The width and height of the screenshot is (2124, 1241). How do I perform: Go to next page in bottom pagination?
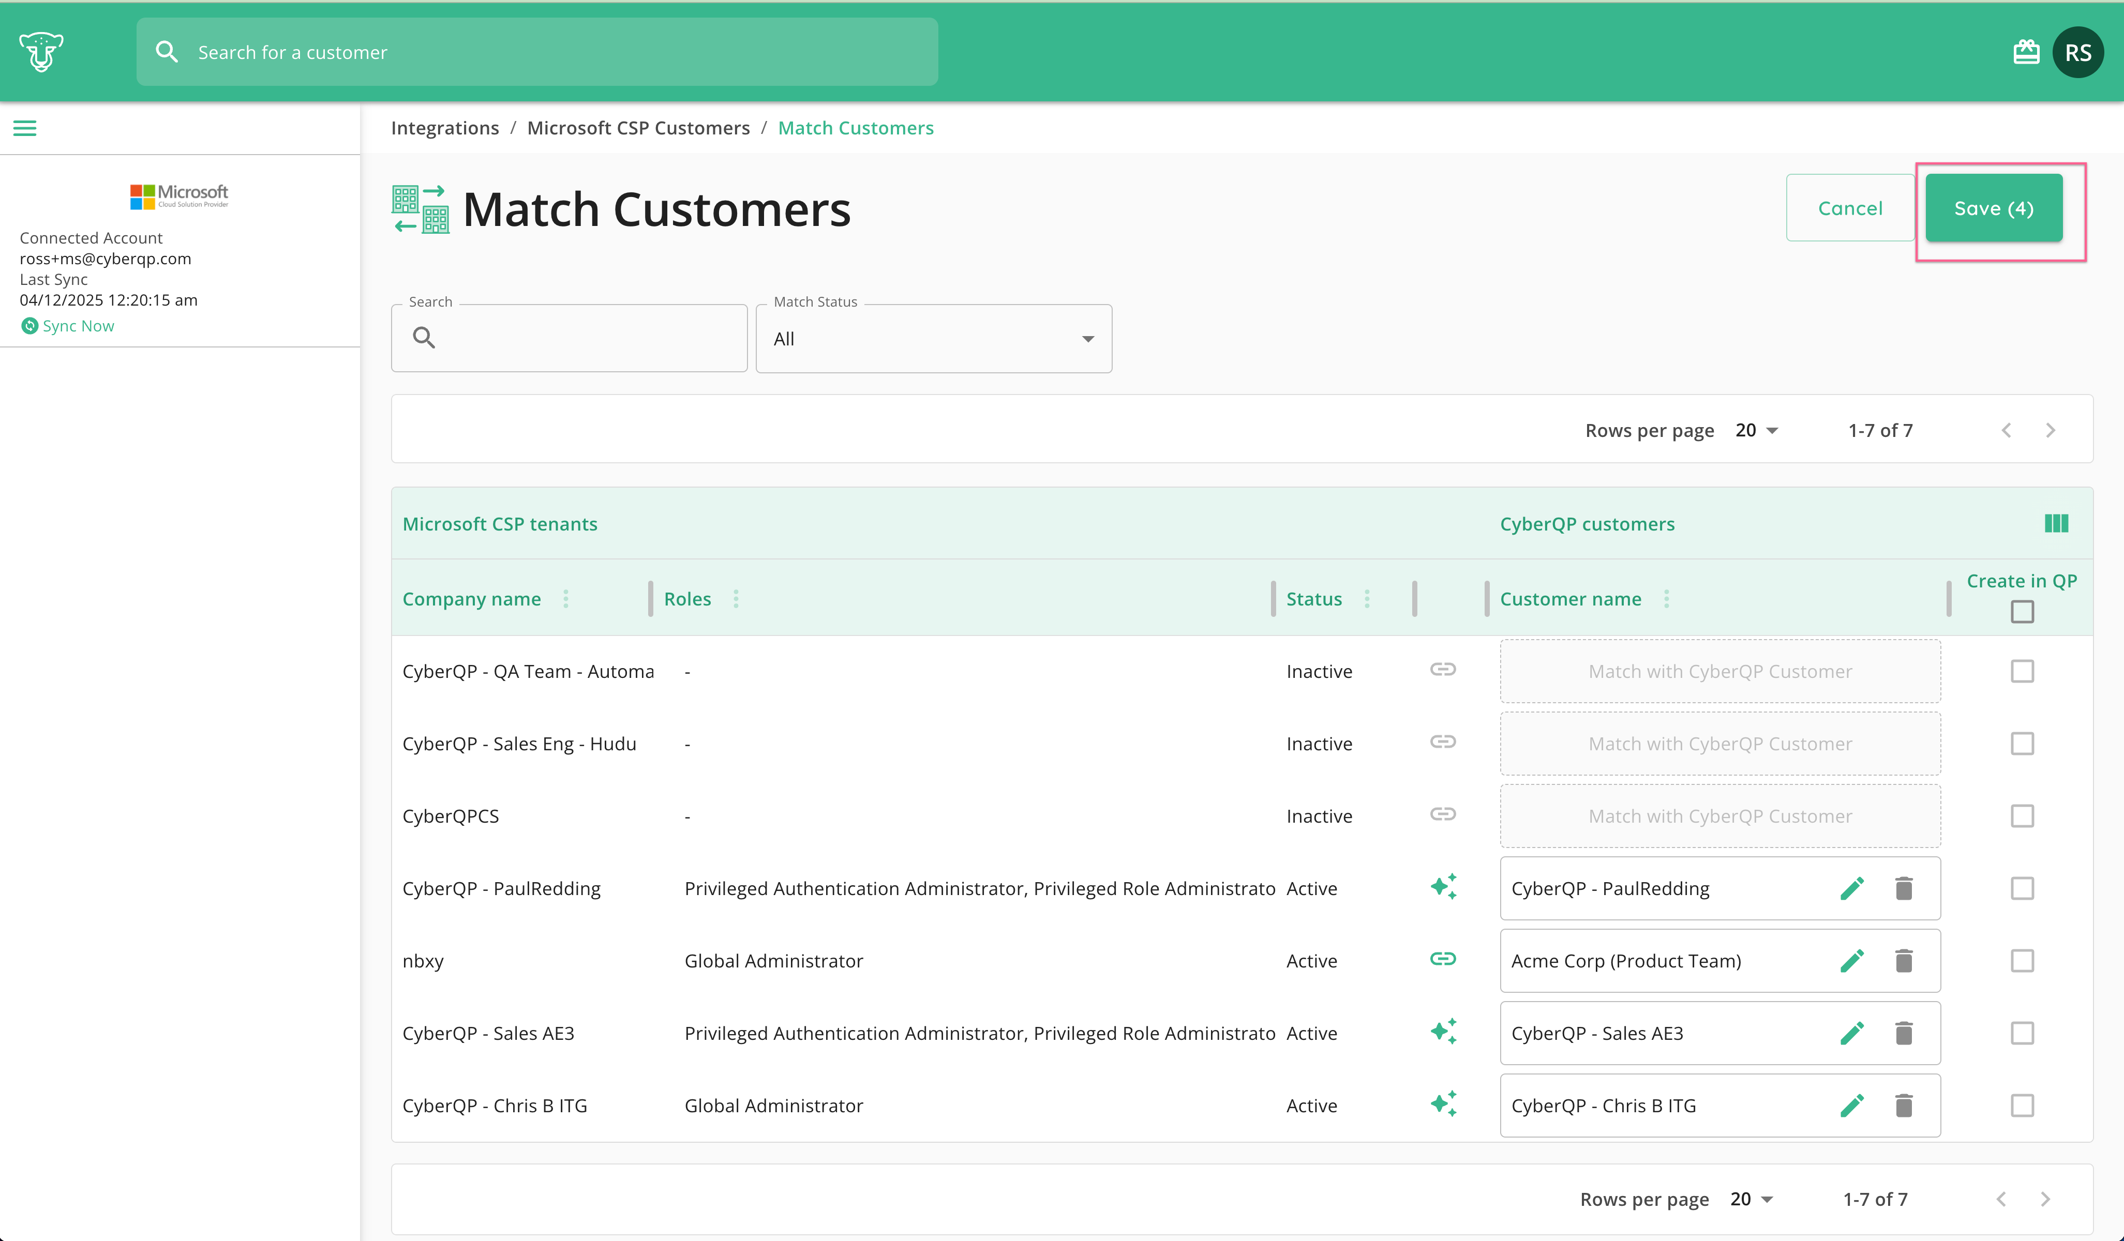[2045, 1199]
